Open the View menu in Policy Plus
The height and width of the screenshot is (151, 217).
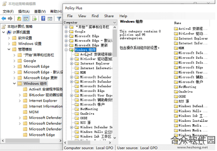tap(82, 16)
